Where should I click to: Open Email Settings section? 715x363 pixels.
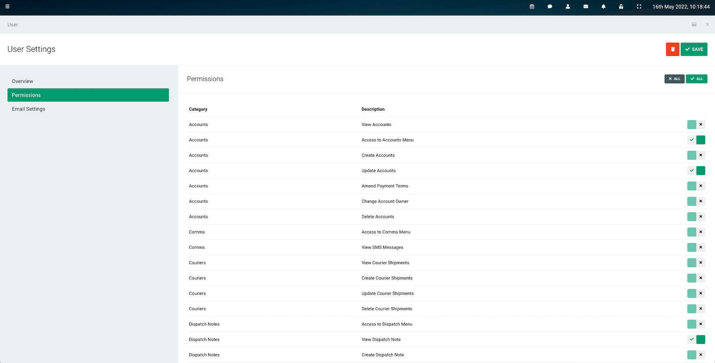tap(88, 109)
